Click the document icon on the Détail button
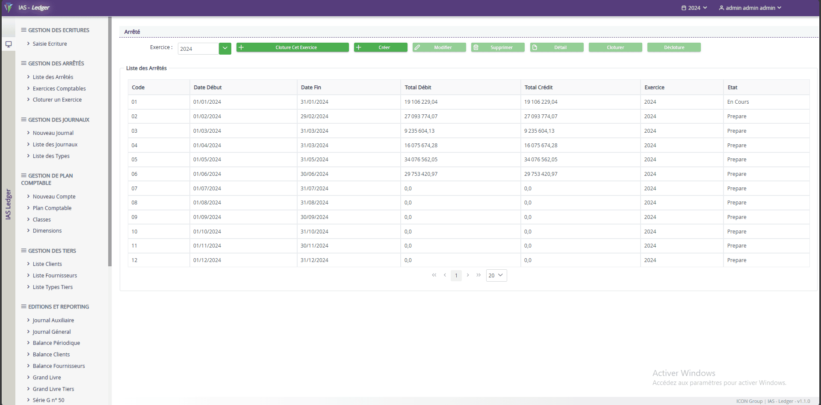 [x=535, y=47]
